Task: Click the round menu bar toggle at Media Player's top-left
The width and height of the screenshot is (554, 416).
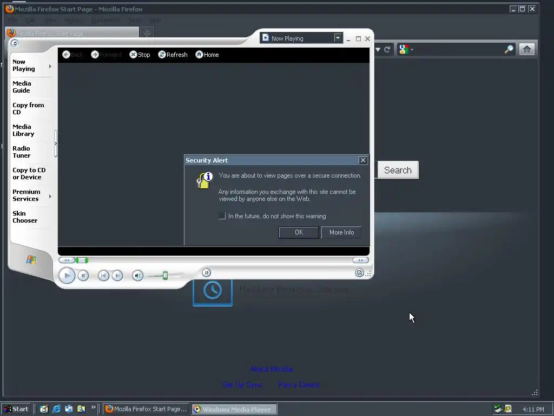Action: click(15, 43)
